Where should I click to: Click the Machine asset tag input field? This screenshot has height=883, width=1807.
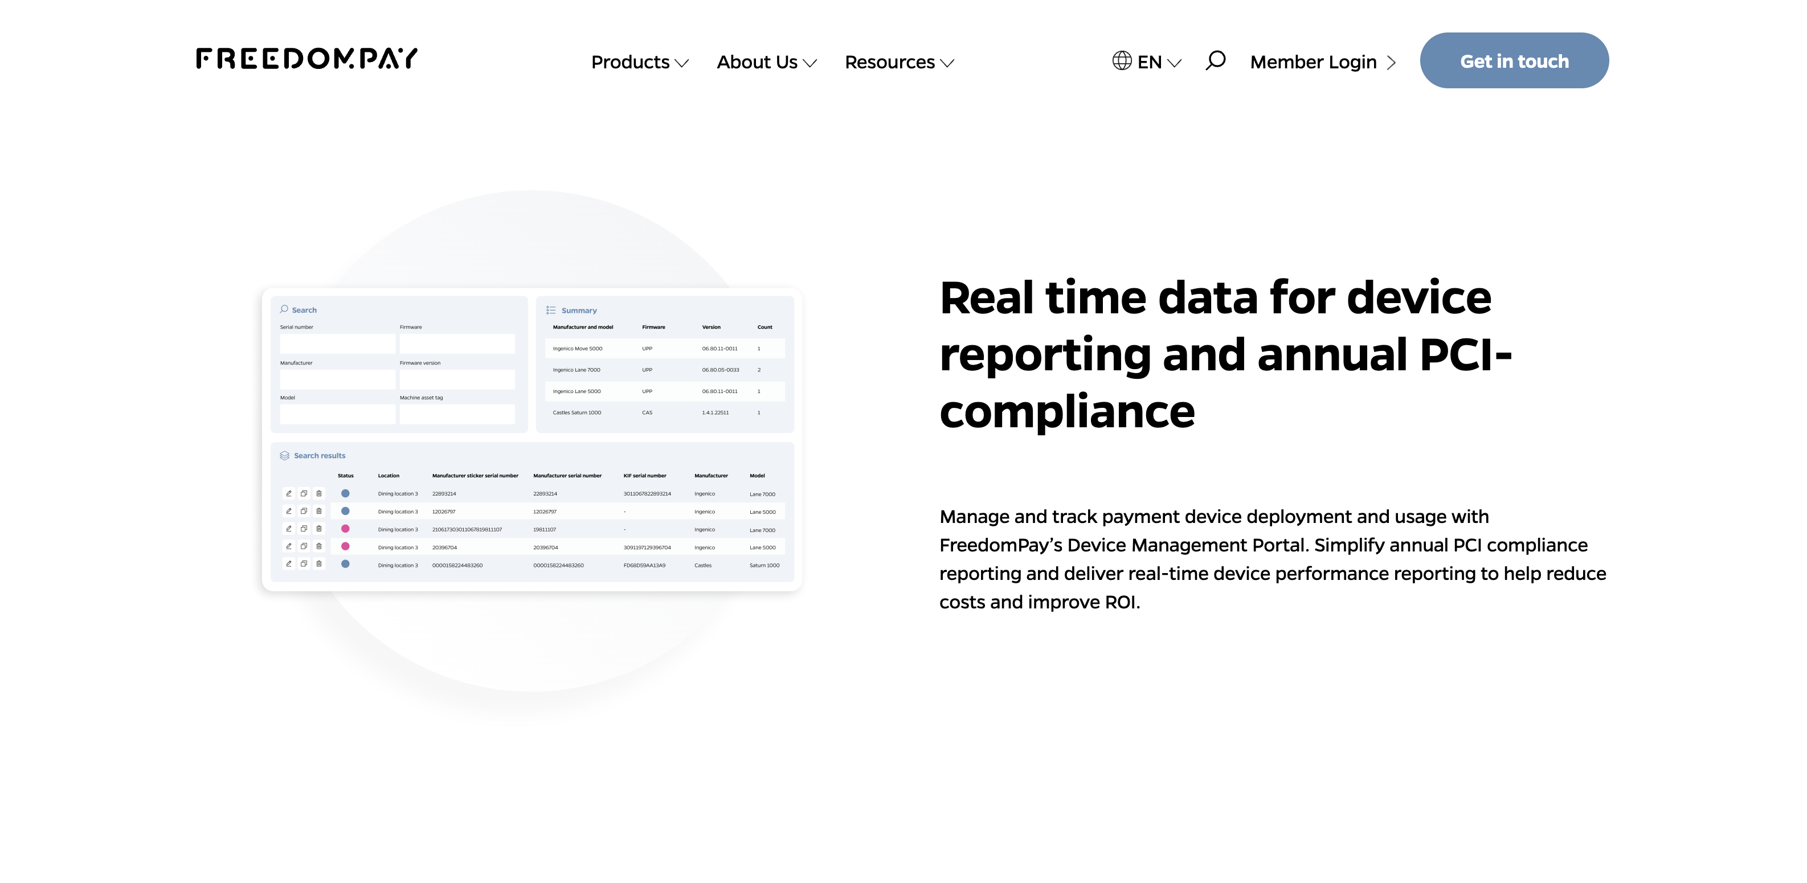[457, 415]
